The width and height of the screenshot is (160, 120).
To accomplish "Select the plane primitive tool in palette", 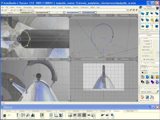I will pyautogui.click(x=142, y=26).
